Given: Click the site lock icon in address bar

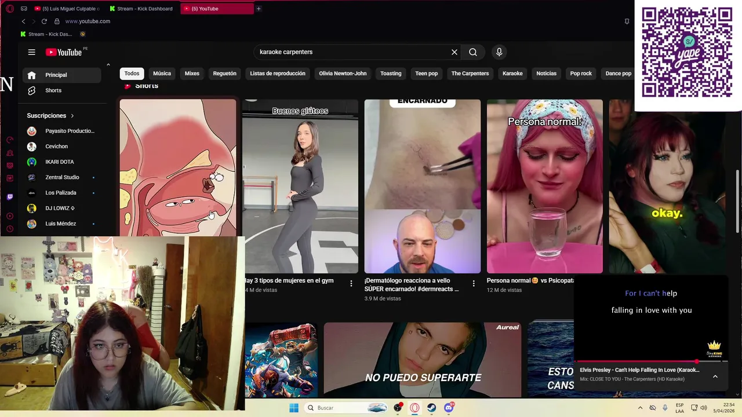Looking at the screenshot, I should click(x=57, y=21).
